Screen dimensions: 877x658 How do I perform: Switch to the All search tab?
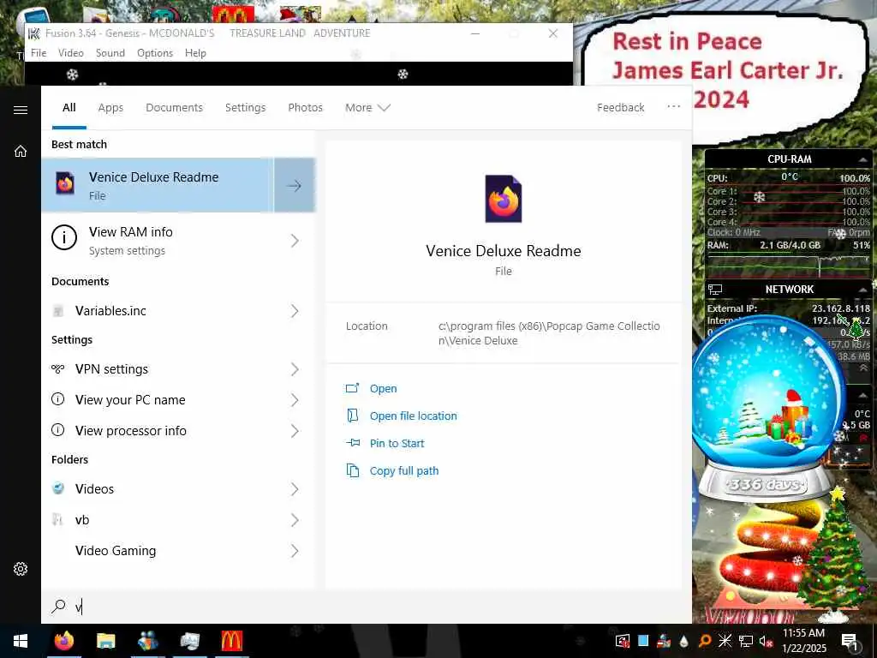point(69,107)
